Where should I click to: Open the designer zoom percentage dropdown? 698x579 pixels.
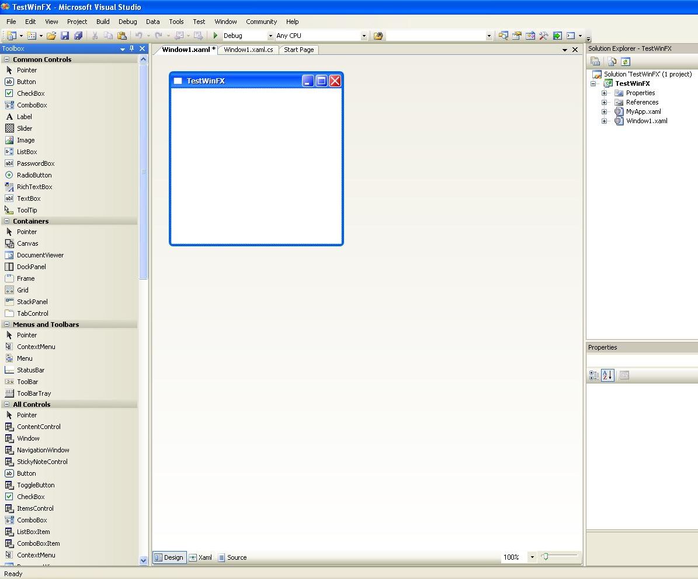tap(532, 557)
